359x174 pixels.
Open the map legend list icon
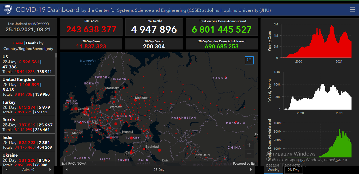(249, 60)
